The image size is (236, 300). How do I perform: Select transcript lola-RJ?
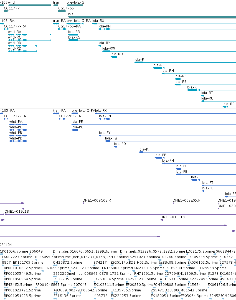[185, 62]
